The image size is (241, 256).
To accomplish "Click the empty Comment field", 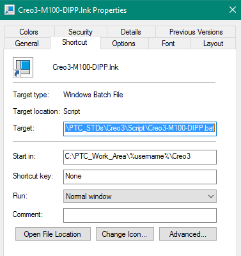I will coord(140,216).
